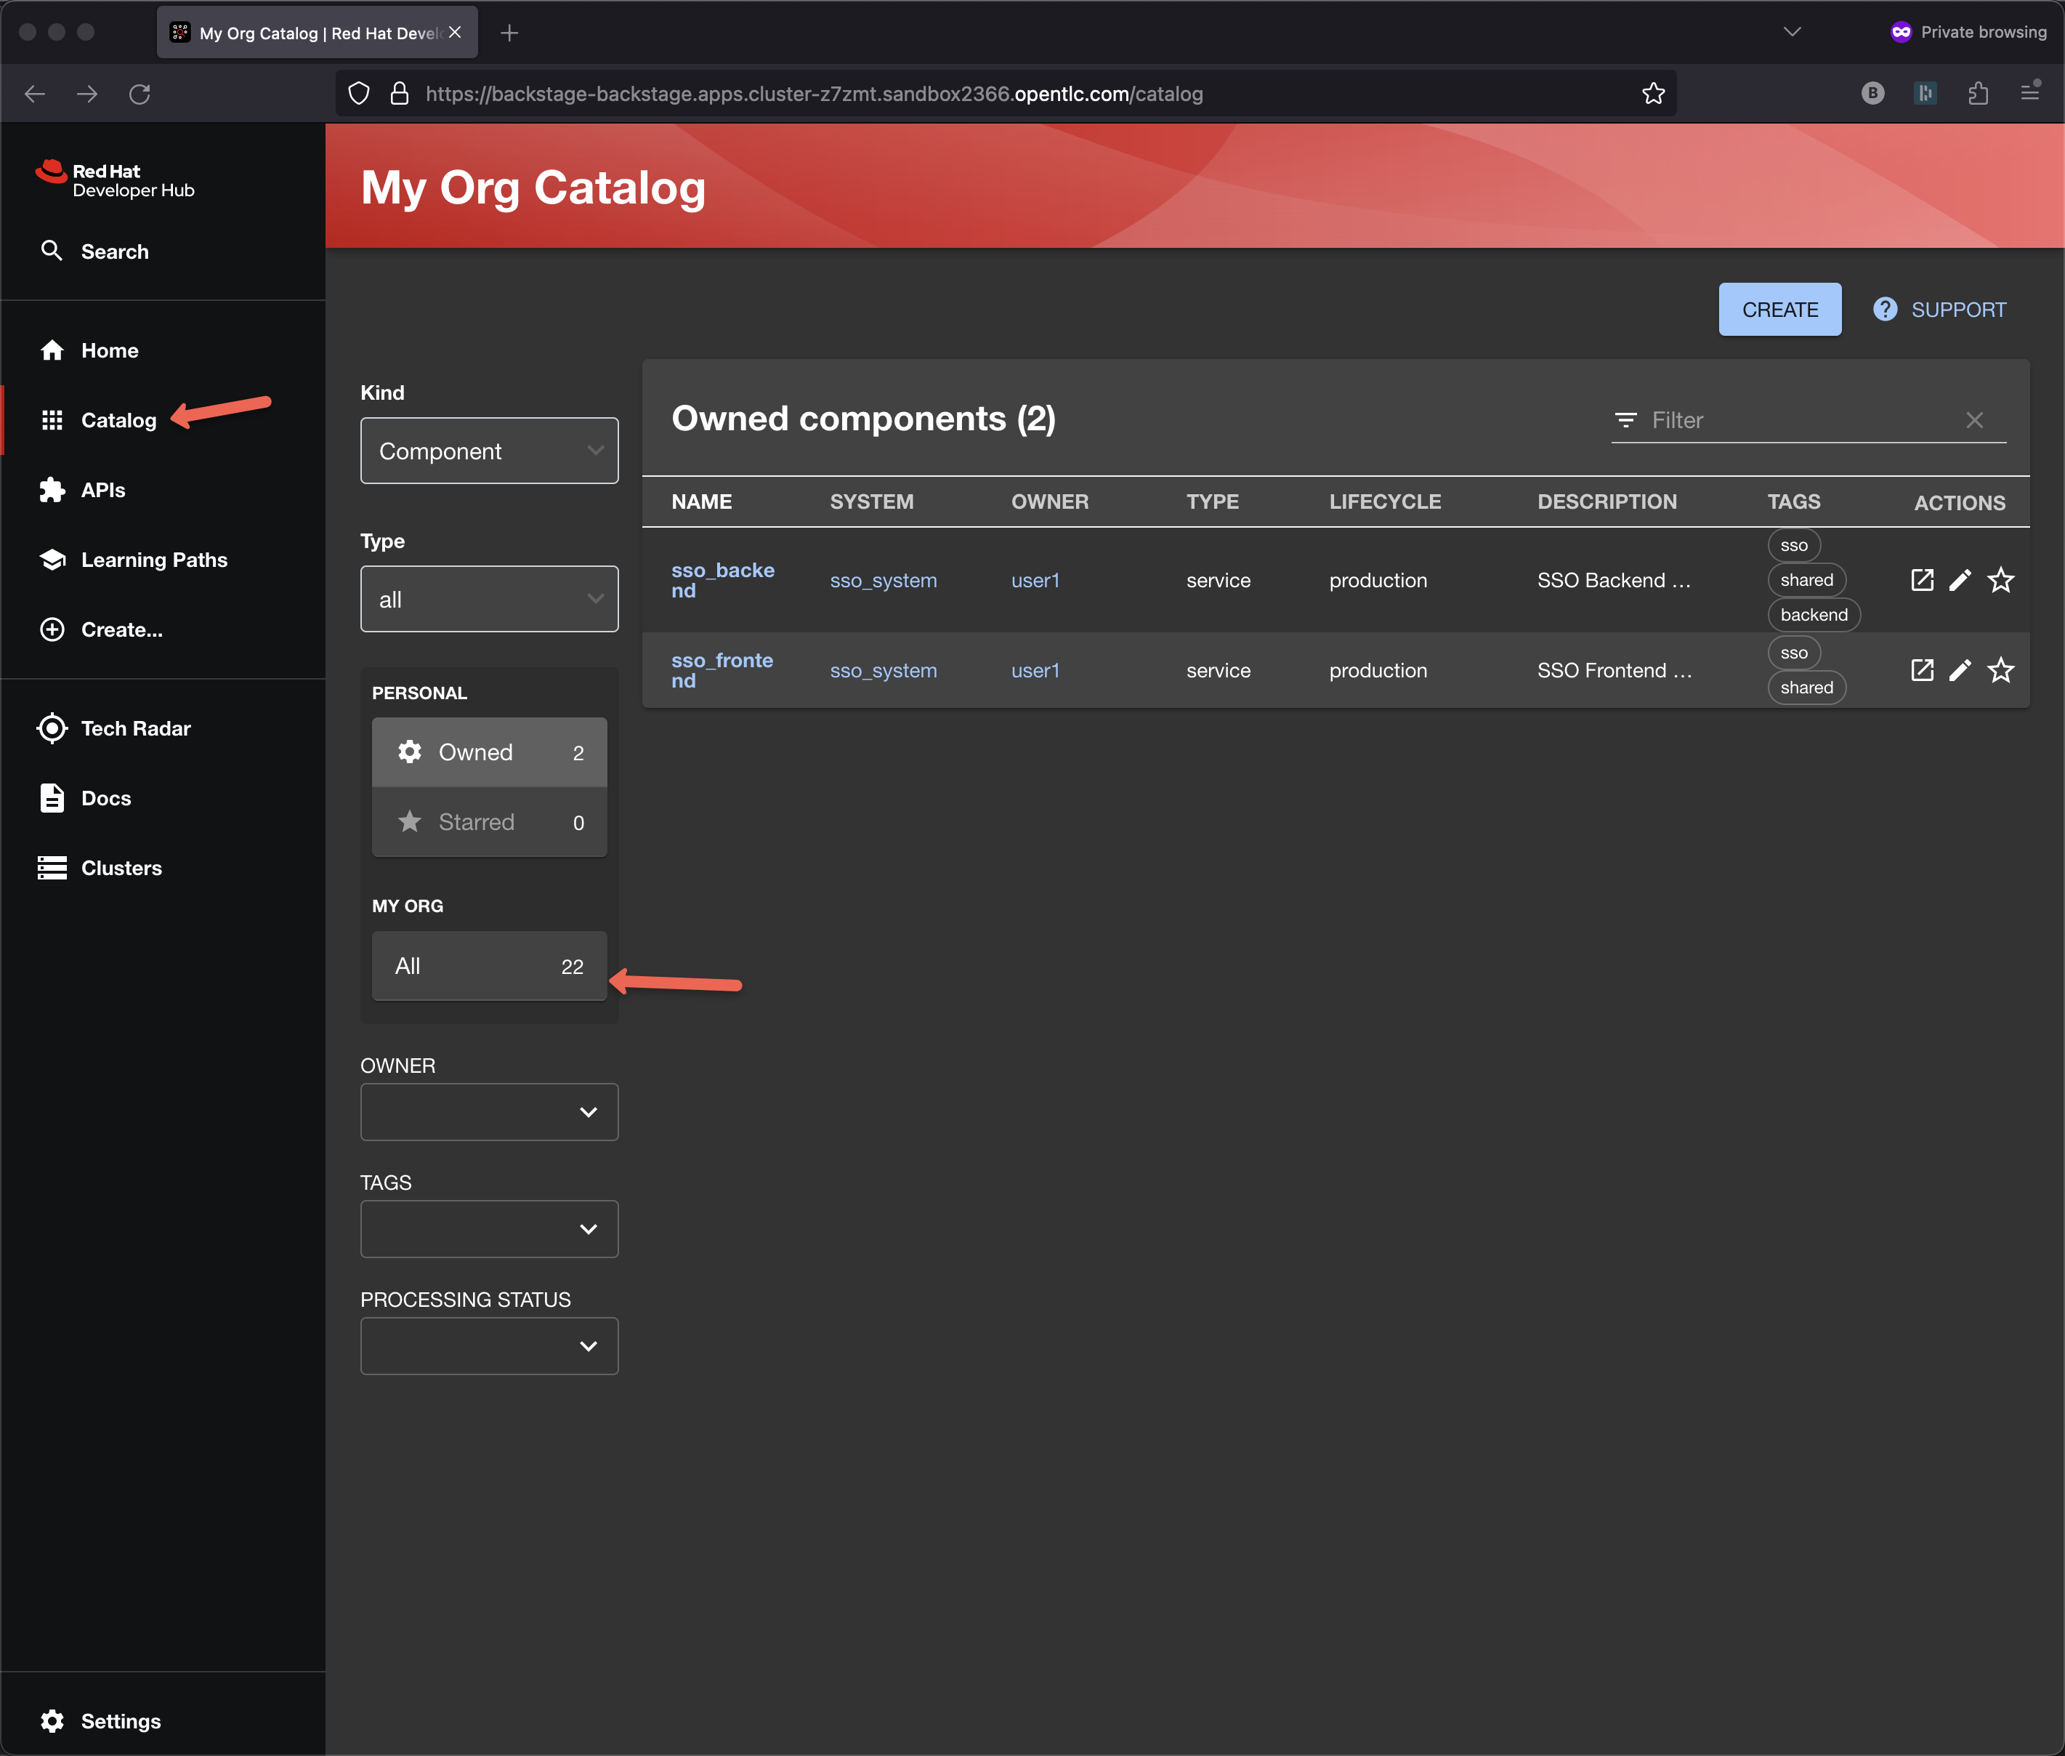Click the pencil icon for sso_frontend
Viewport: 2065px width, 1756px height.
pyautogui.click(x=1960, y=671)
